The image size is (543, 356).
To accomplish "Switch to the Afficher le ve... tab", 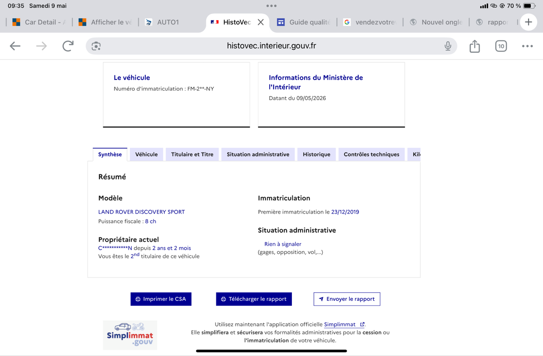I will (x=105, y=22).
